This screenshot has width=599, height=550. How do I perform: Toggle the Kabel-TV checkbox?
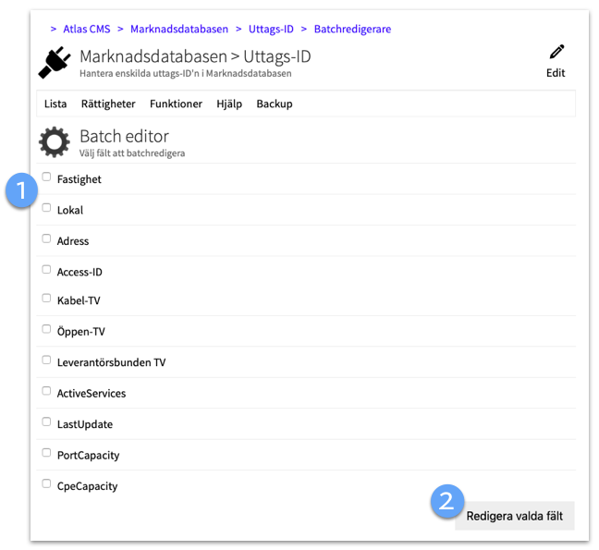(47, 299)
